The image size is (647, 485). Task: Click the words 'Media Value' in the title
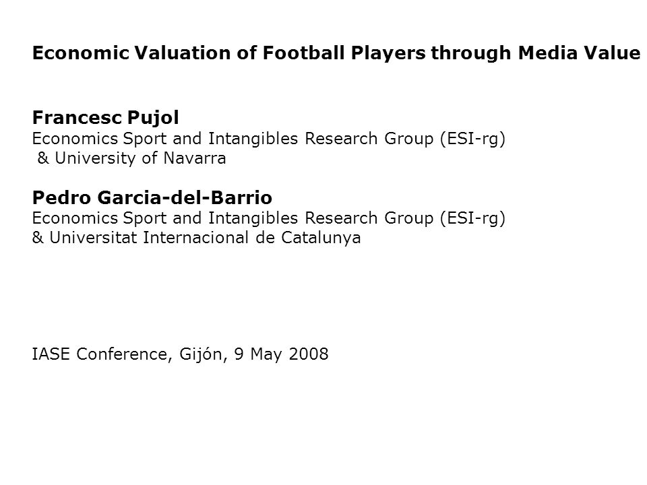[x=579, y=53]
